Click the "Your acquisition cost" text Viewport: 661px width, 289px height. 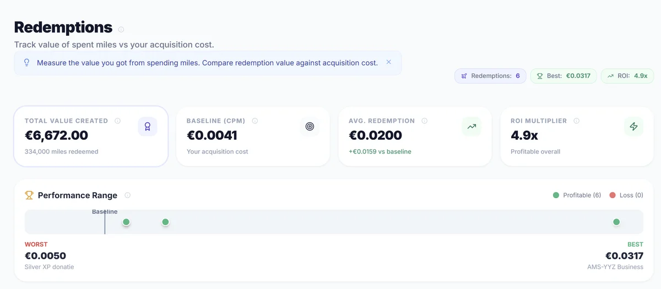pyautogui.click(x=218, y=151)
